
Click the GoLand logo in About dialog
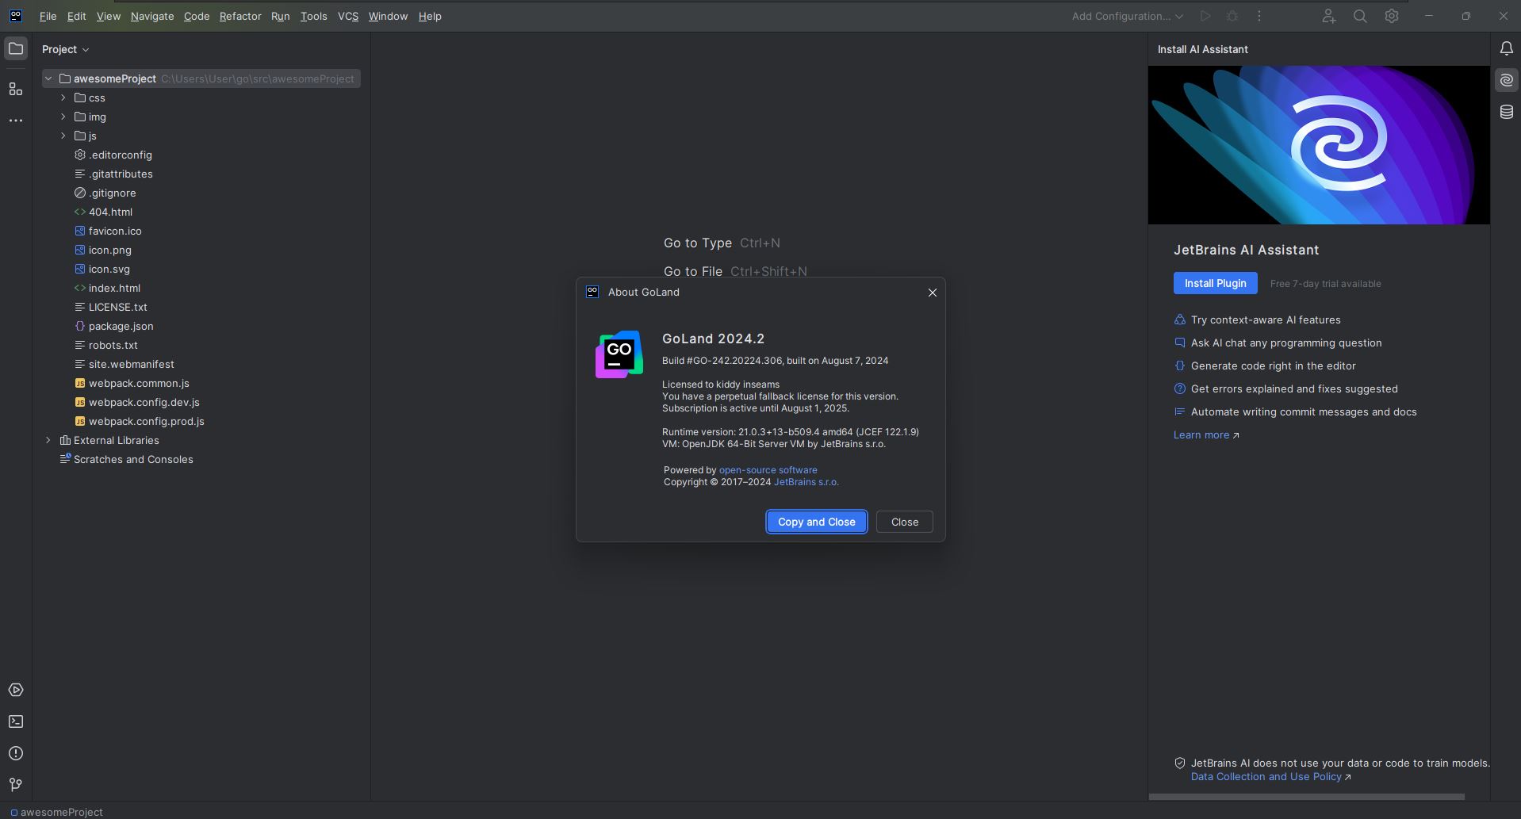619,354
